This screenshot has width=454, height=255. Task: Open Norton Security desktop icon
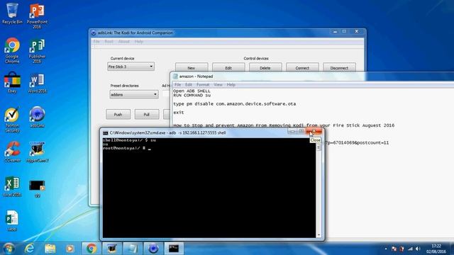click(12, 120)
